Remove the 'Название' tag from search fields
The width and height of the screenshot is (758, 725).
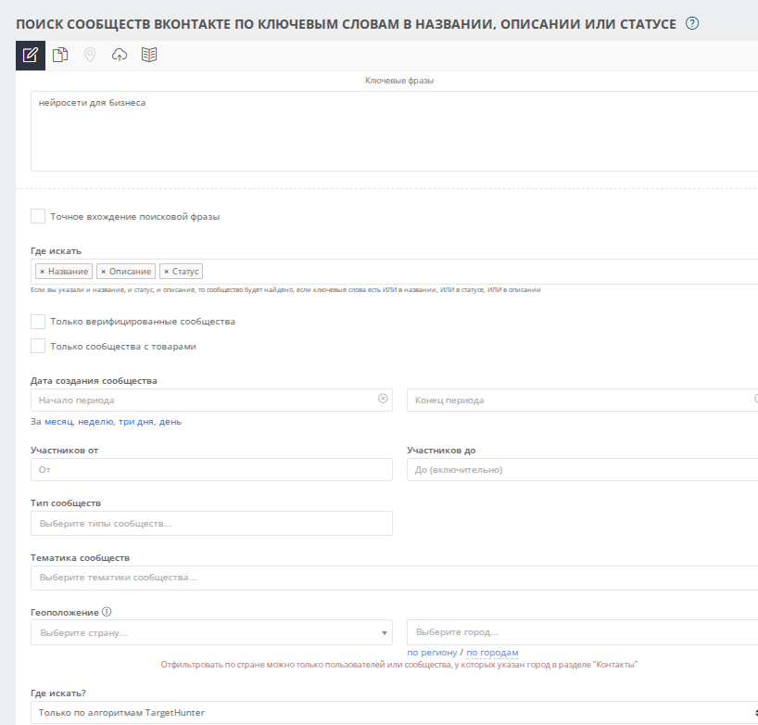42,272
